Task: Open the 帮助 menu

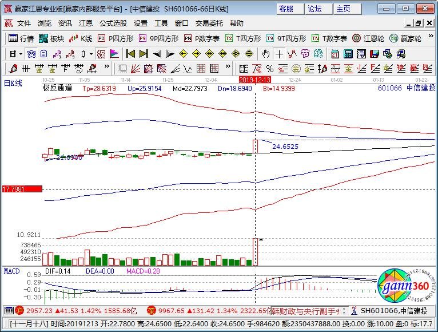Action: (237, 23)
